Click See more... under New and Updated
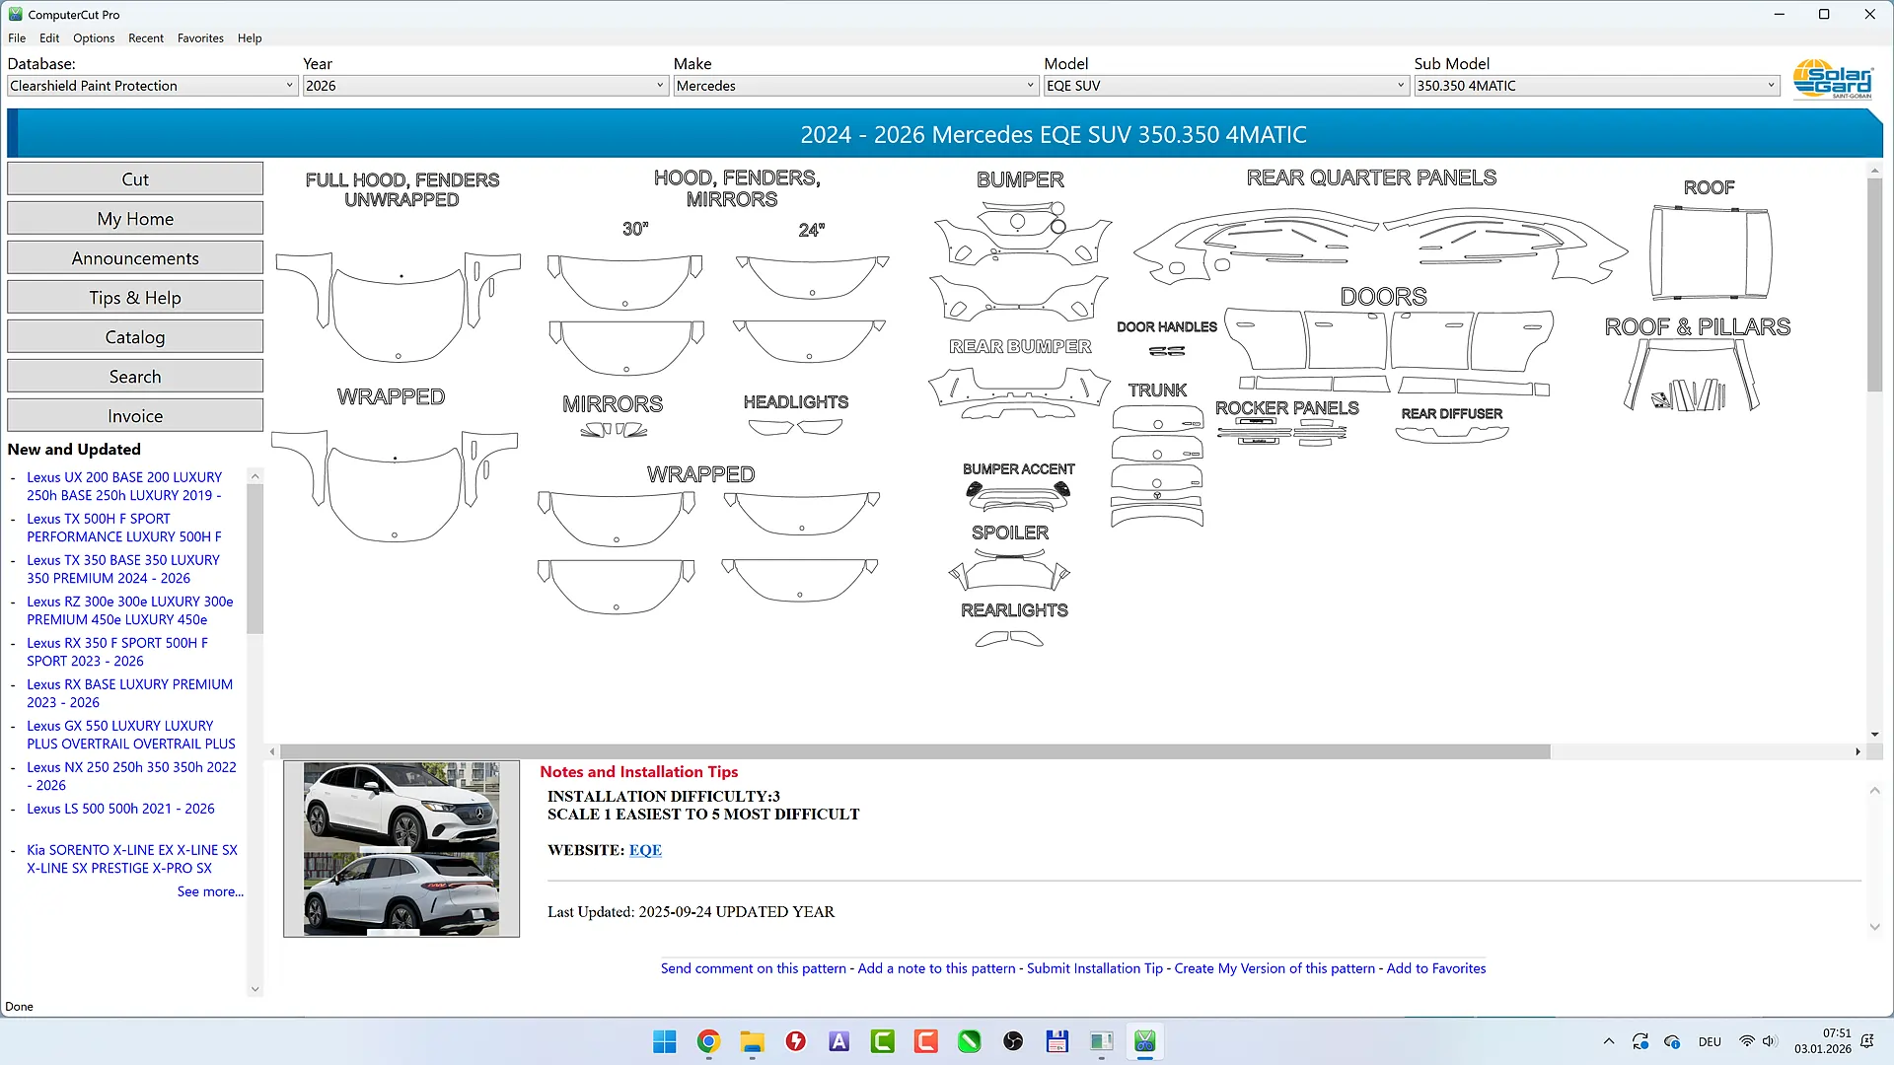Viewport: 1894px width, 1065px height. click(210, 891)
